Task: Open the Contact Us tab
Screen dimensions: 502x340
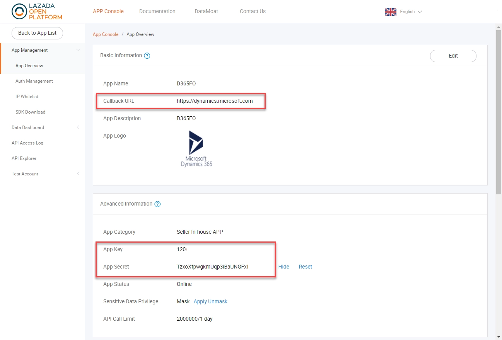Action: coord(253,12)
